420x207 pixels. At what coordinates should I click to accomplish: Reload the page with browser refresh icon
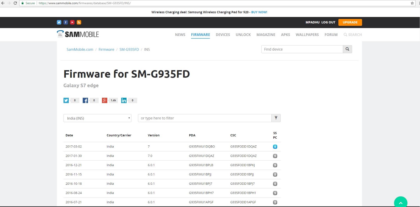tap(15, 3)
